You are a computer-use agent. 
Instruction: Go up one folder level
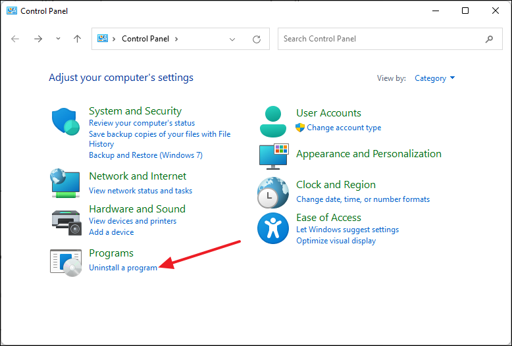(77, 39)
